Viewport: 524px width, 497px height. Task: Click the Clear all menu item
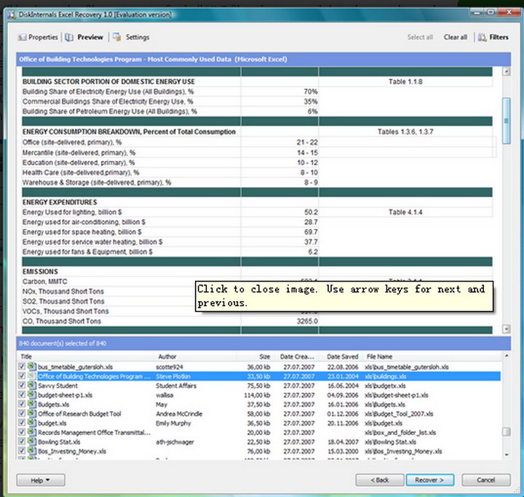click(x=455, y=37)
